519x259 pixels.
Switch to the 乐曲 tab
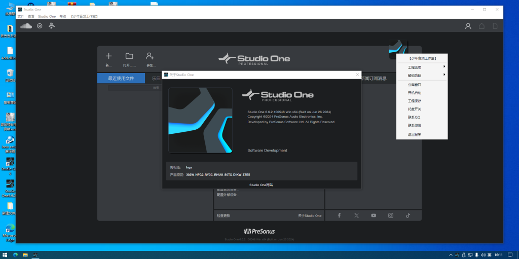(x=156, y=79)
